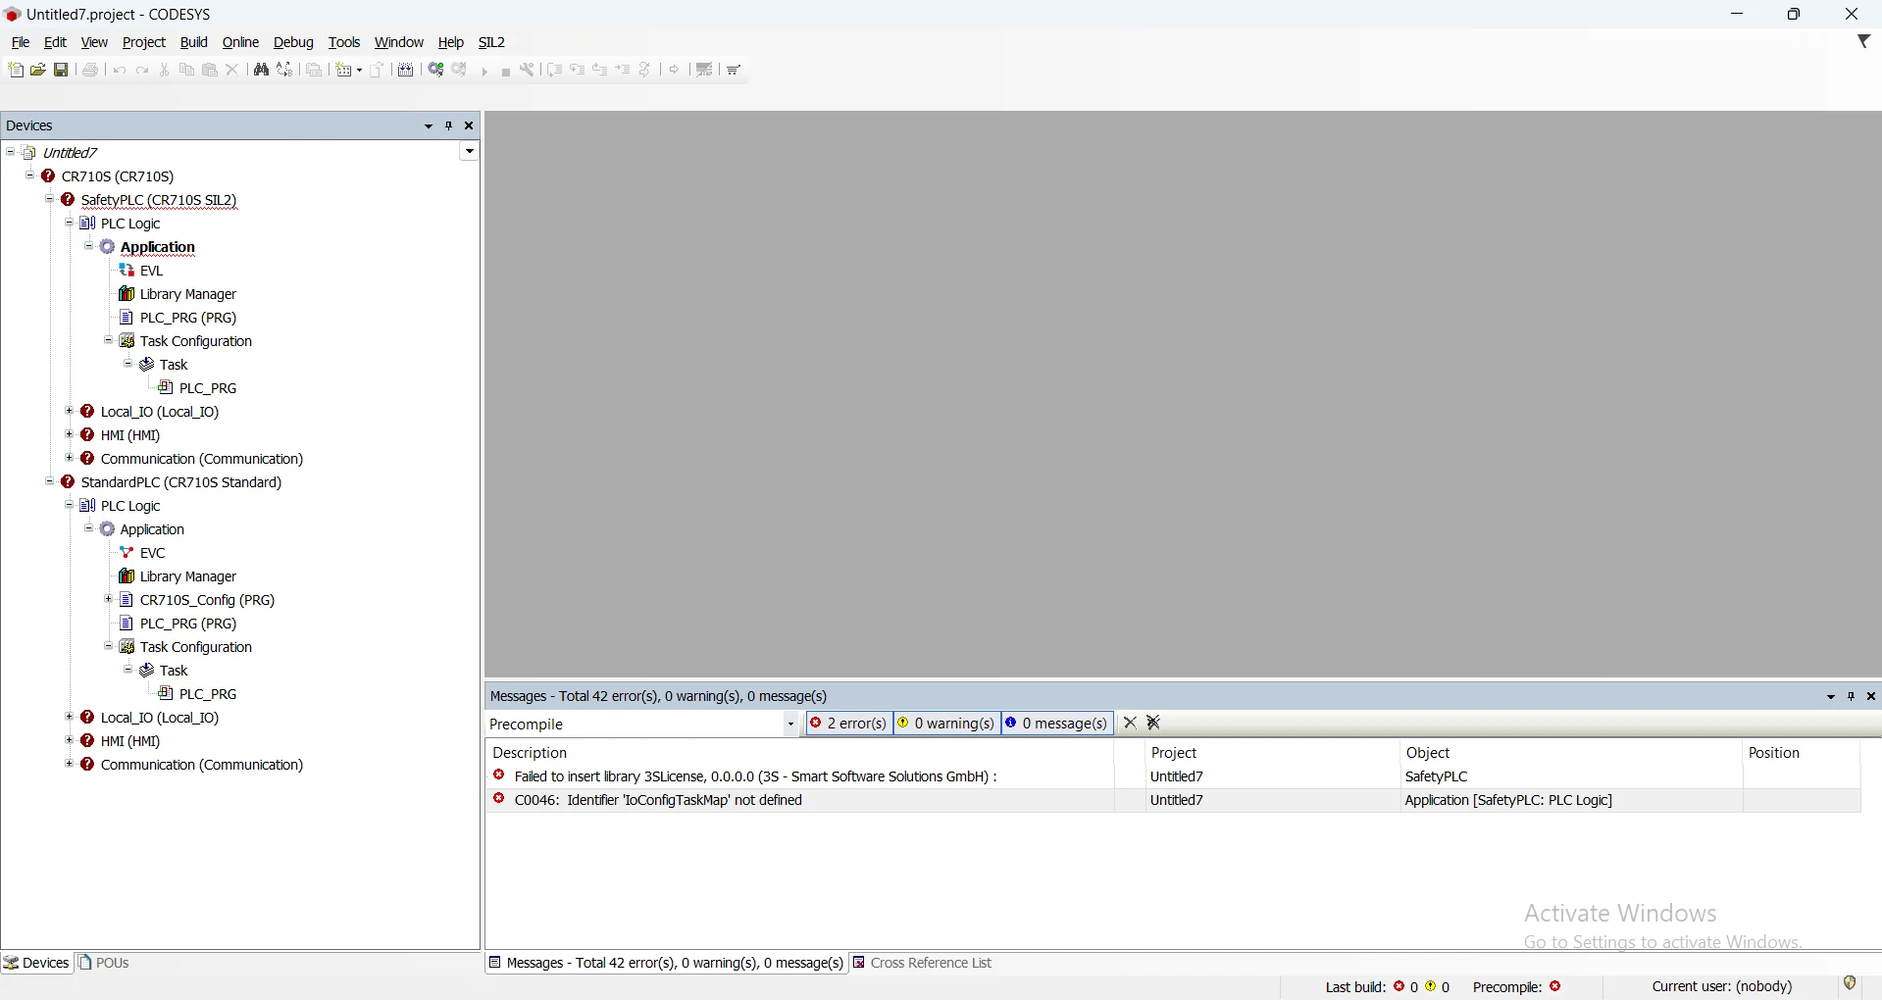Expand SafetyPLC's Local_IO node

coord(69,411)
